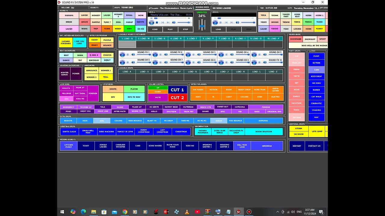Mute Sound DX 6 speaker icon
The width and height of the screenshot is (385, 216).
(133, 62)
